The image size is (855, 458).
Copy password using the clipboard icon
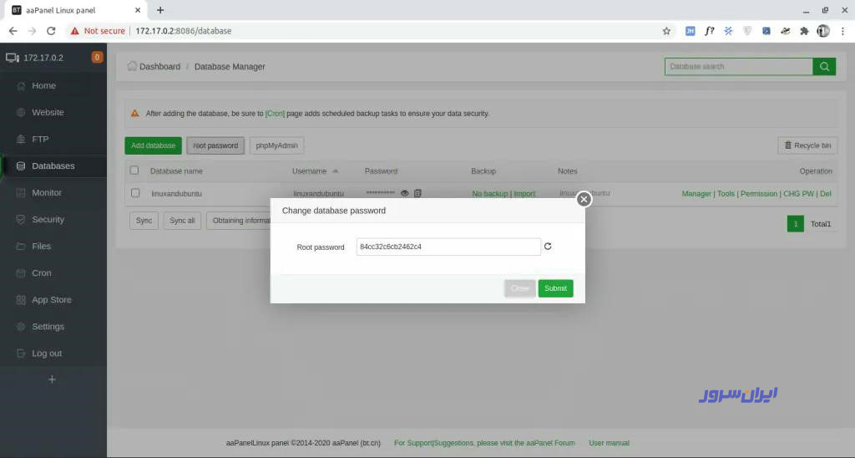pos(417,194)
